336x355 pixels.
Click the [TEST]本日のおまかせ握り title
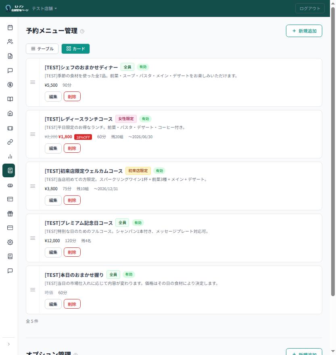(74, 275)
